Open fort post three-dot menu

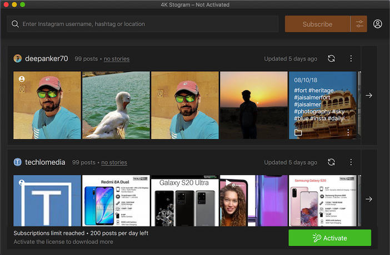pos(348,133)
